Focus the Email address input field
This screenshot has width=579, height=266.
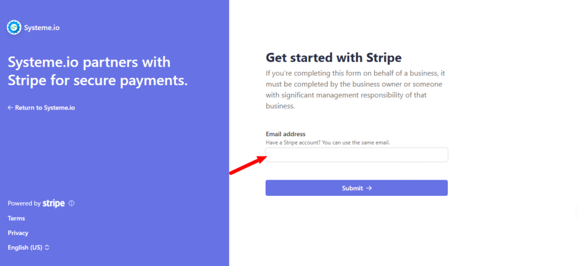click(x=357, y=155)
